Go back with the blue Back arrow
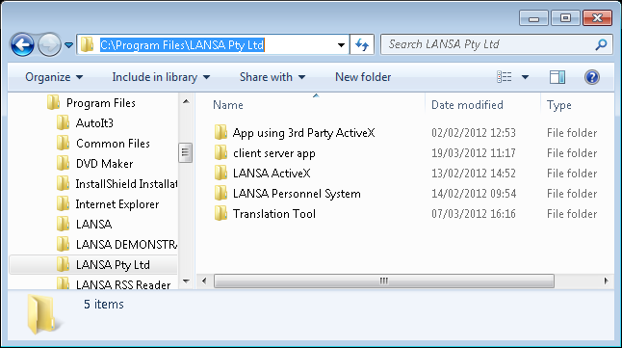This screenshot has width=622, height=348. click(22, 44)
